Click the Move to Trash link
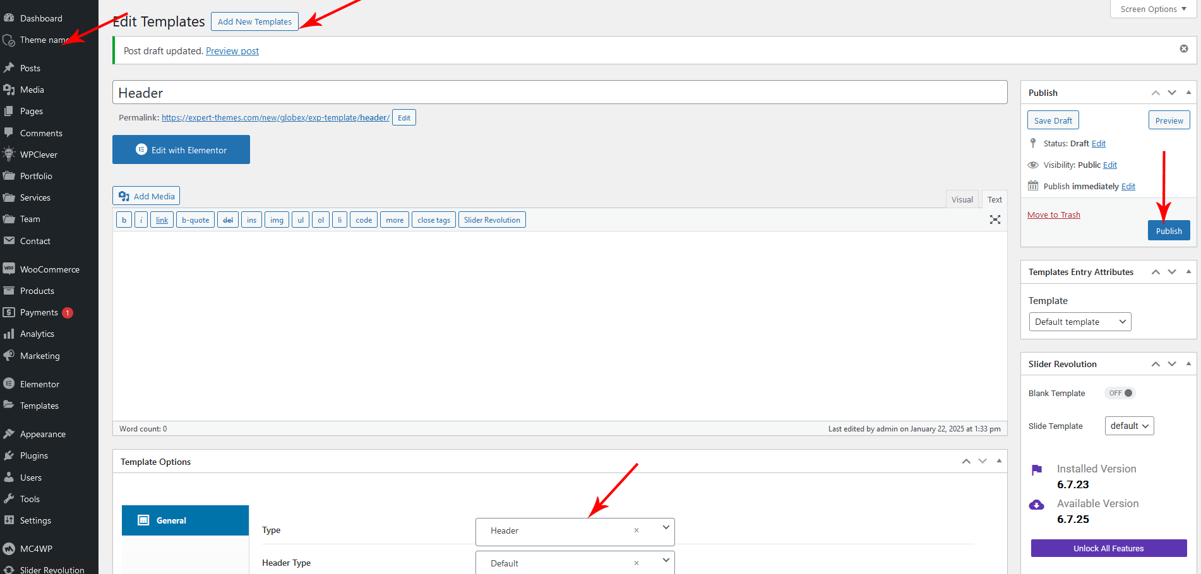This screenshot has width=1201, height=574. pyautogui.click(x=1053, y=215)
